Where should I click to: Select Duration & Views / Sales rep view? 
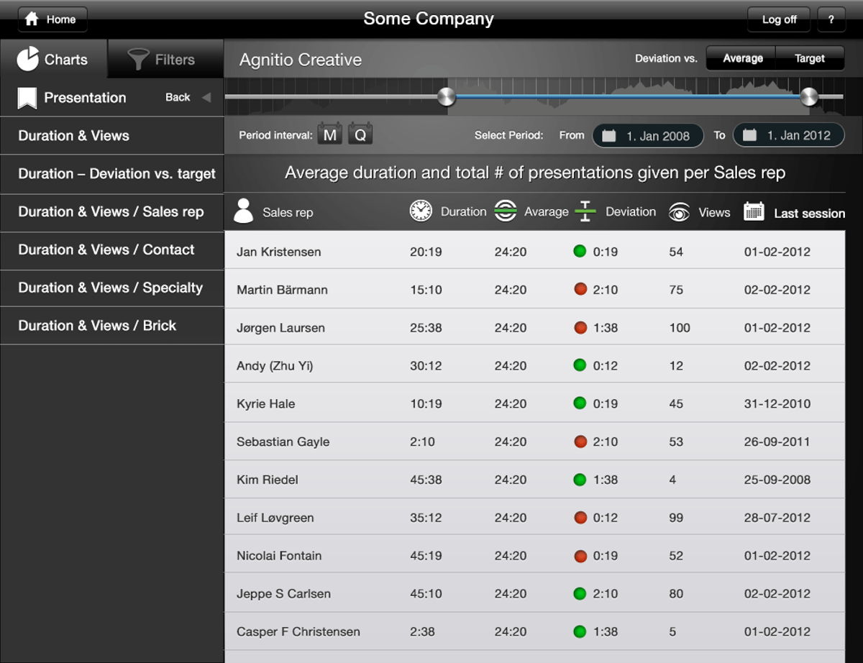click(112, 212)
